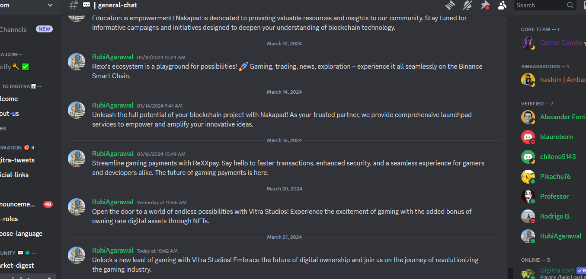Screen dimensions: 586x279
Task: Click RubiAgarawal username on March 12 message
Action: 113,57
